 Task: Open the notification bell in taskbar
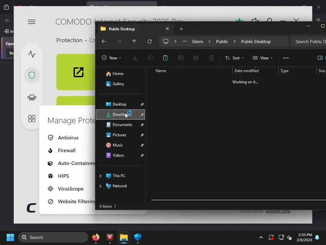click(317, 237)
